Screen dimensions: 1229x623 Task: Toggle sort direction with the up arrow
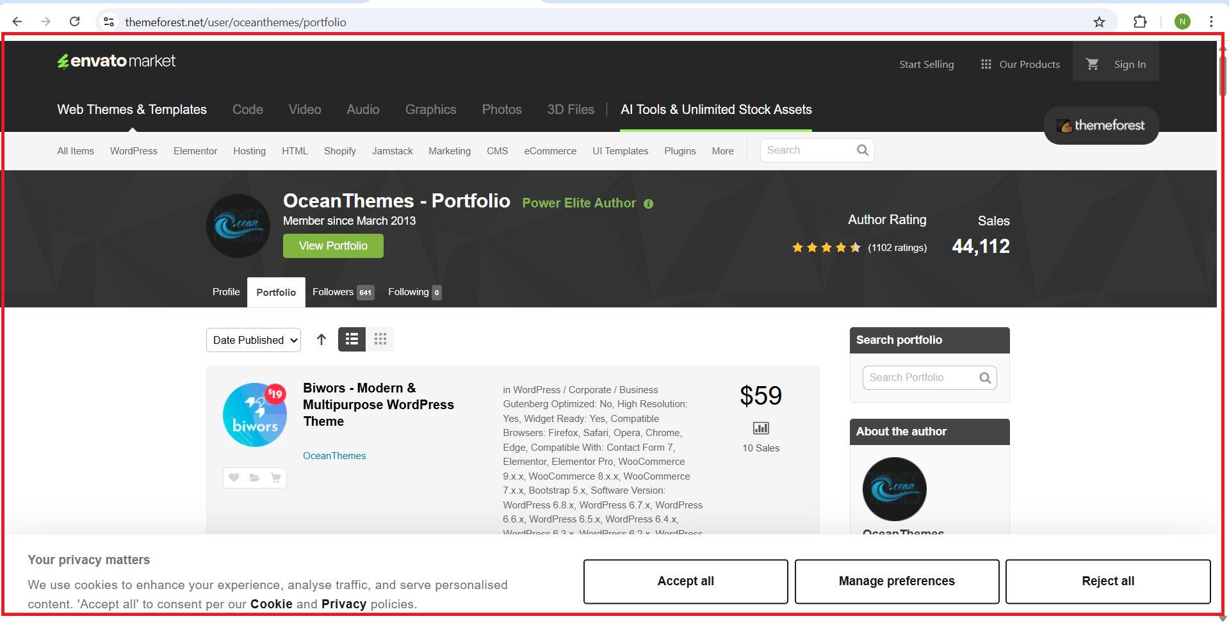[x=321, y=339]
